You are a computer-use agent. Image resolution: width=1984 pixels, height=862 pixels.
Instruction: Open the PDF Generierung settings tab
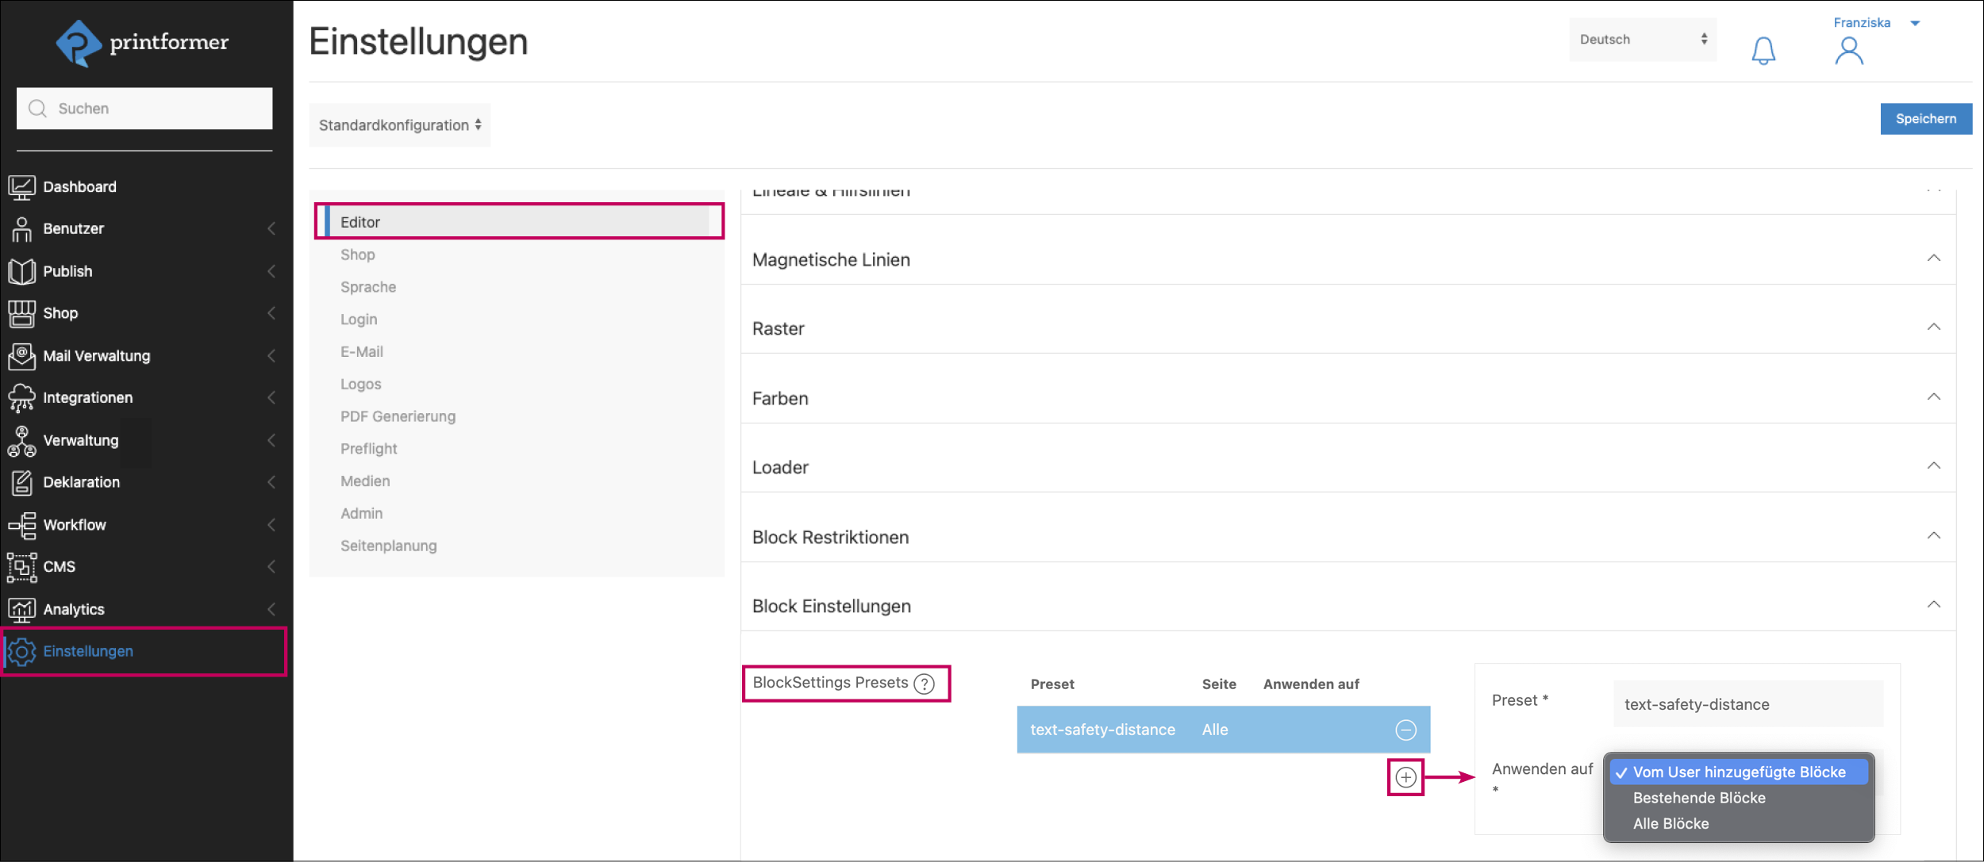point(398,416)
